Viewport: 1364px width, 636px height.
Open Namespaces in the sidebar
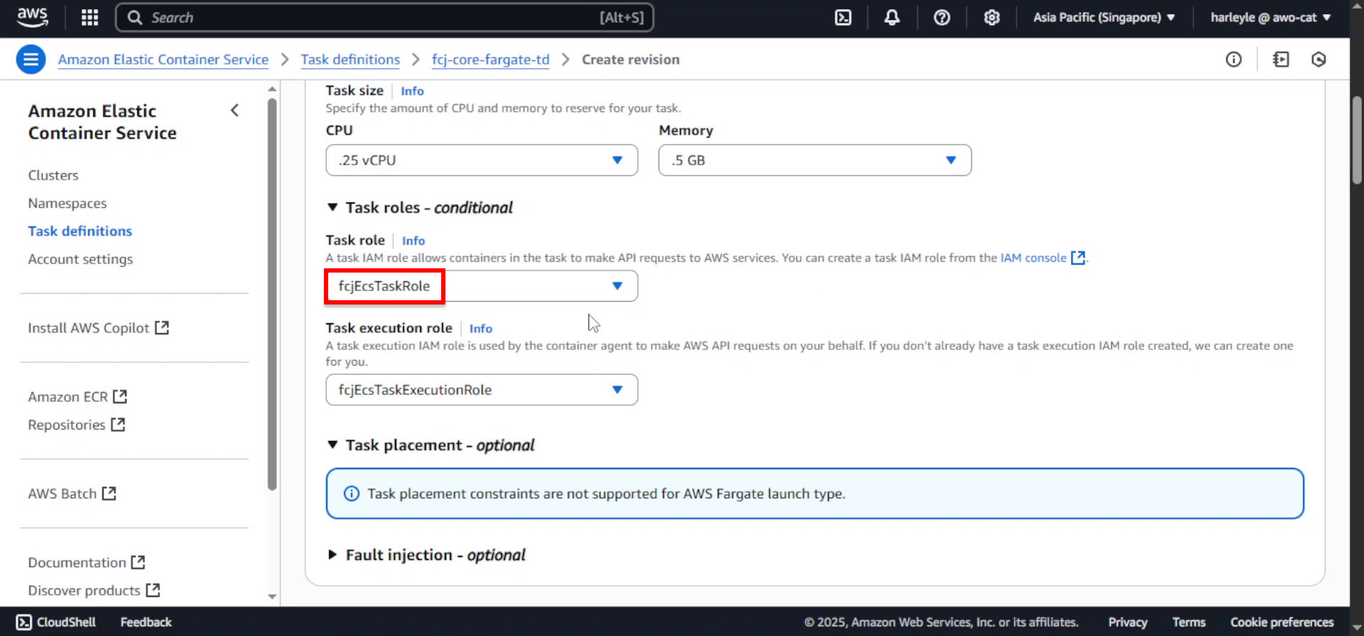tap(67, 203)
